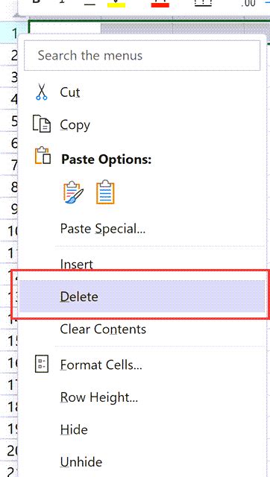270x477 pixels.
Task: Choose Paste with formatting brush icon
Action: coord(73,192)
